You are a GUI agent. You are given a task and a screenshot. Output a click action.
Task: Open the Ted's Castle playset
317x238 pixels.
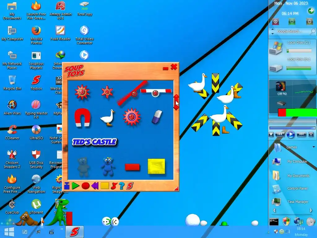(x=94, y=142)
